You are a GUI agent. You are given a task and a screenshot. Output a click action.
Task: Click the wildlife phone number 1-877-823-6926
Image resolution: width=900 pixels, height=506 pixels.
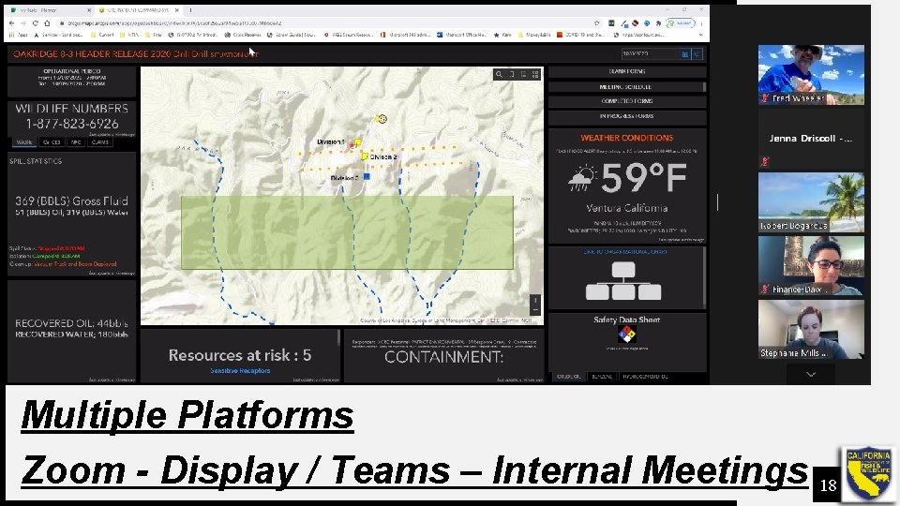coord(72,124)
